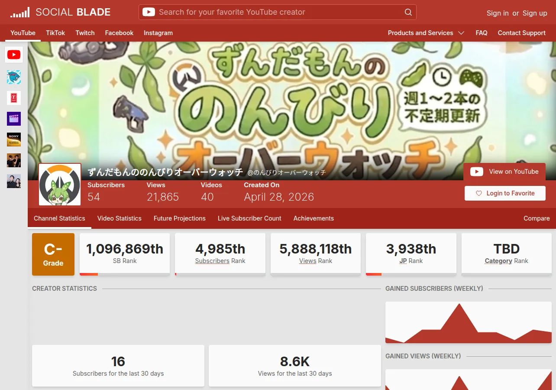Click the videos count value 40

coord(207,197)
